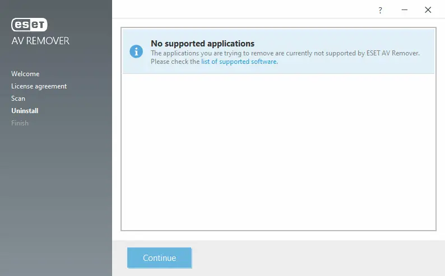Minimize the AV Remover window
445x276 pixels.
coord(405,10)
